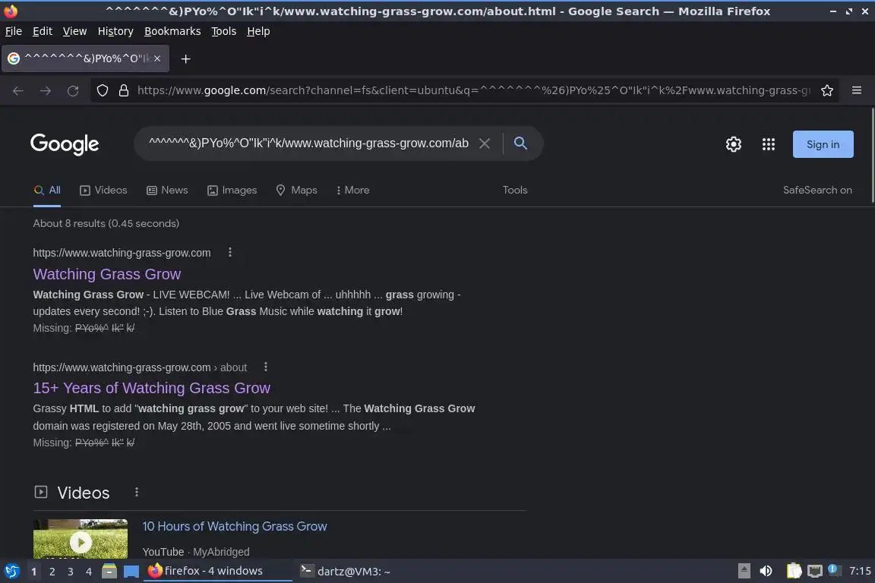Screen dimensions: 875x583
Task: Open options for the 'about' result
Action: [266, 367]
